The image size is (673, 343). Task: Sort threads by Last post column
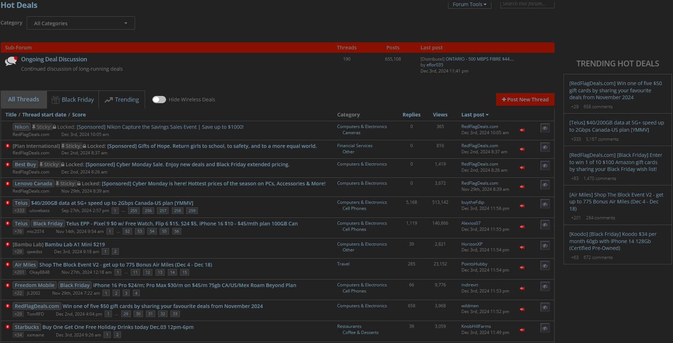475,115
